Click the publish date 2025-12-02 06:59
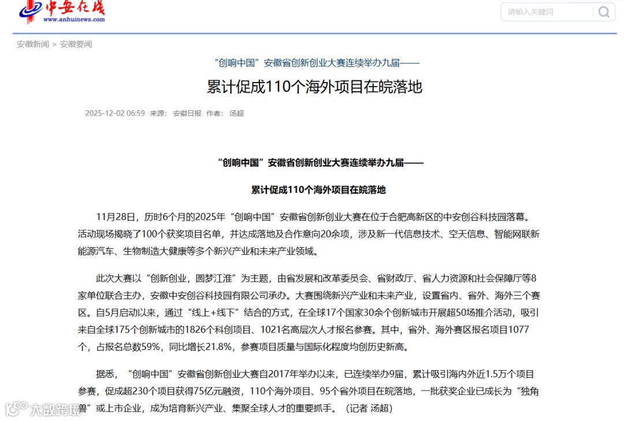This screenshot has width=624, height=421. [115, 113]
